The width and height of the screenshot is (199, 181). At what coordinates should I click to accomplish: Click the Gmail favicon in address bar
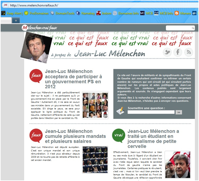pyautogui.click(x=6, y=5)
